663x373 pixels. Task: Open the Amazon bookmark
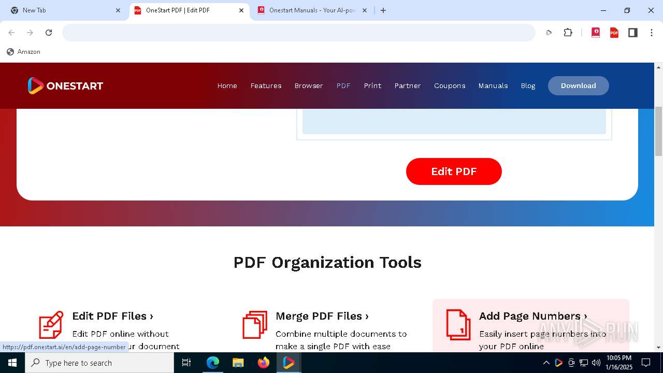tap(23, 52)
